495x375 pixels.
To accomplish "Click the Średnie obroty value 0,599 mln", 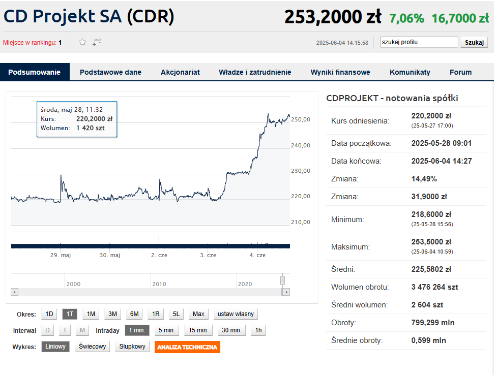I will pos(429,340).
